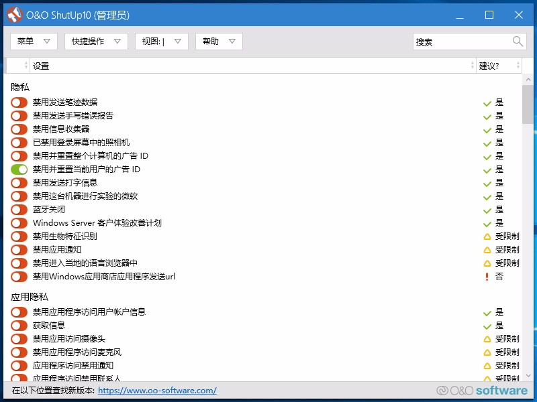Toggle 禁用发送手写错误报告 switch

point(19,115)
